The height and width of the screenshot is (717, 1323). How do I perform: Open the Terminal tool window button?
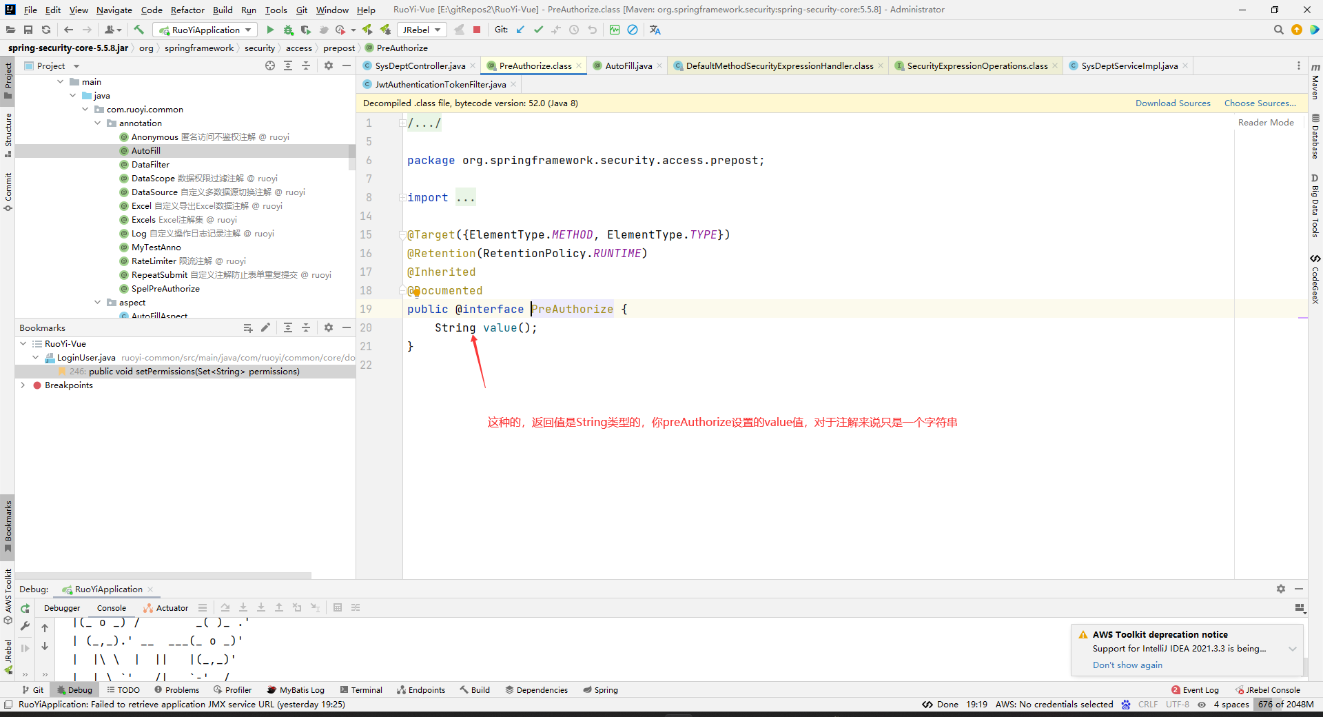pos(361,689)
